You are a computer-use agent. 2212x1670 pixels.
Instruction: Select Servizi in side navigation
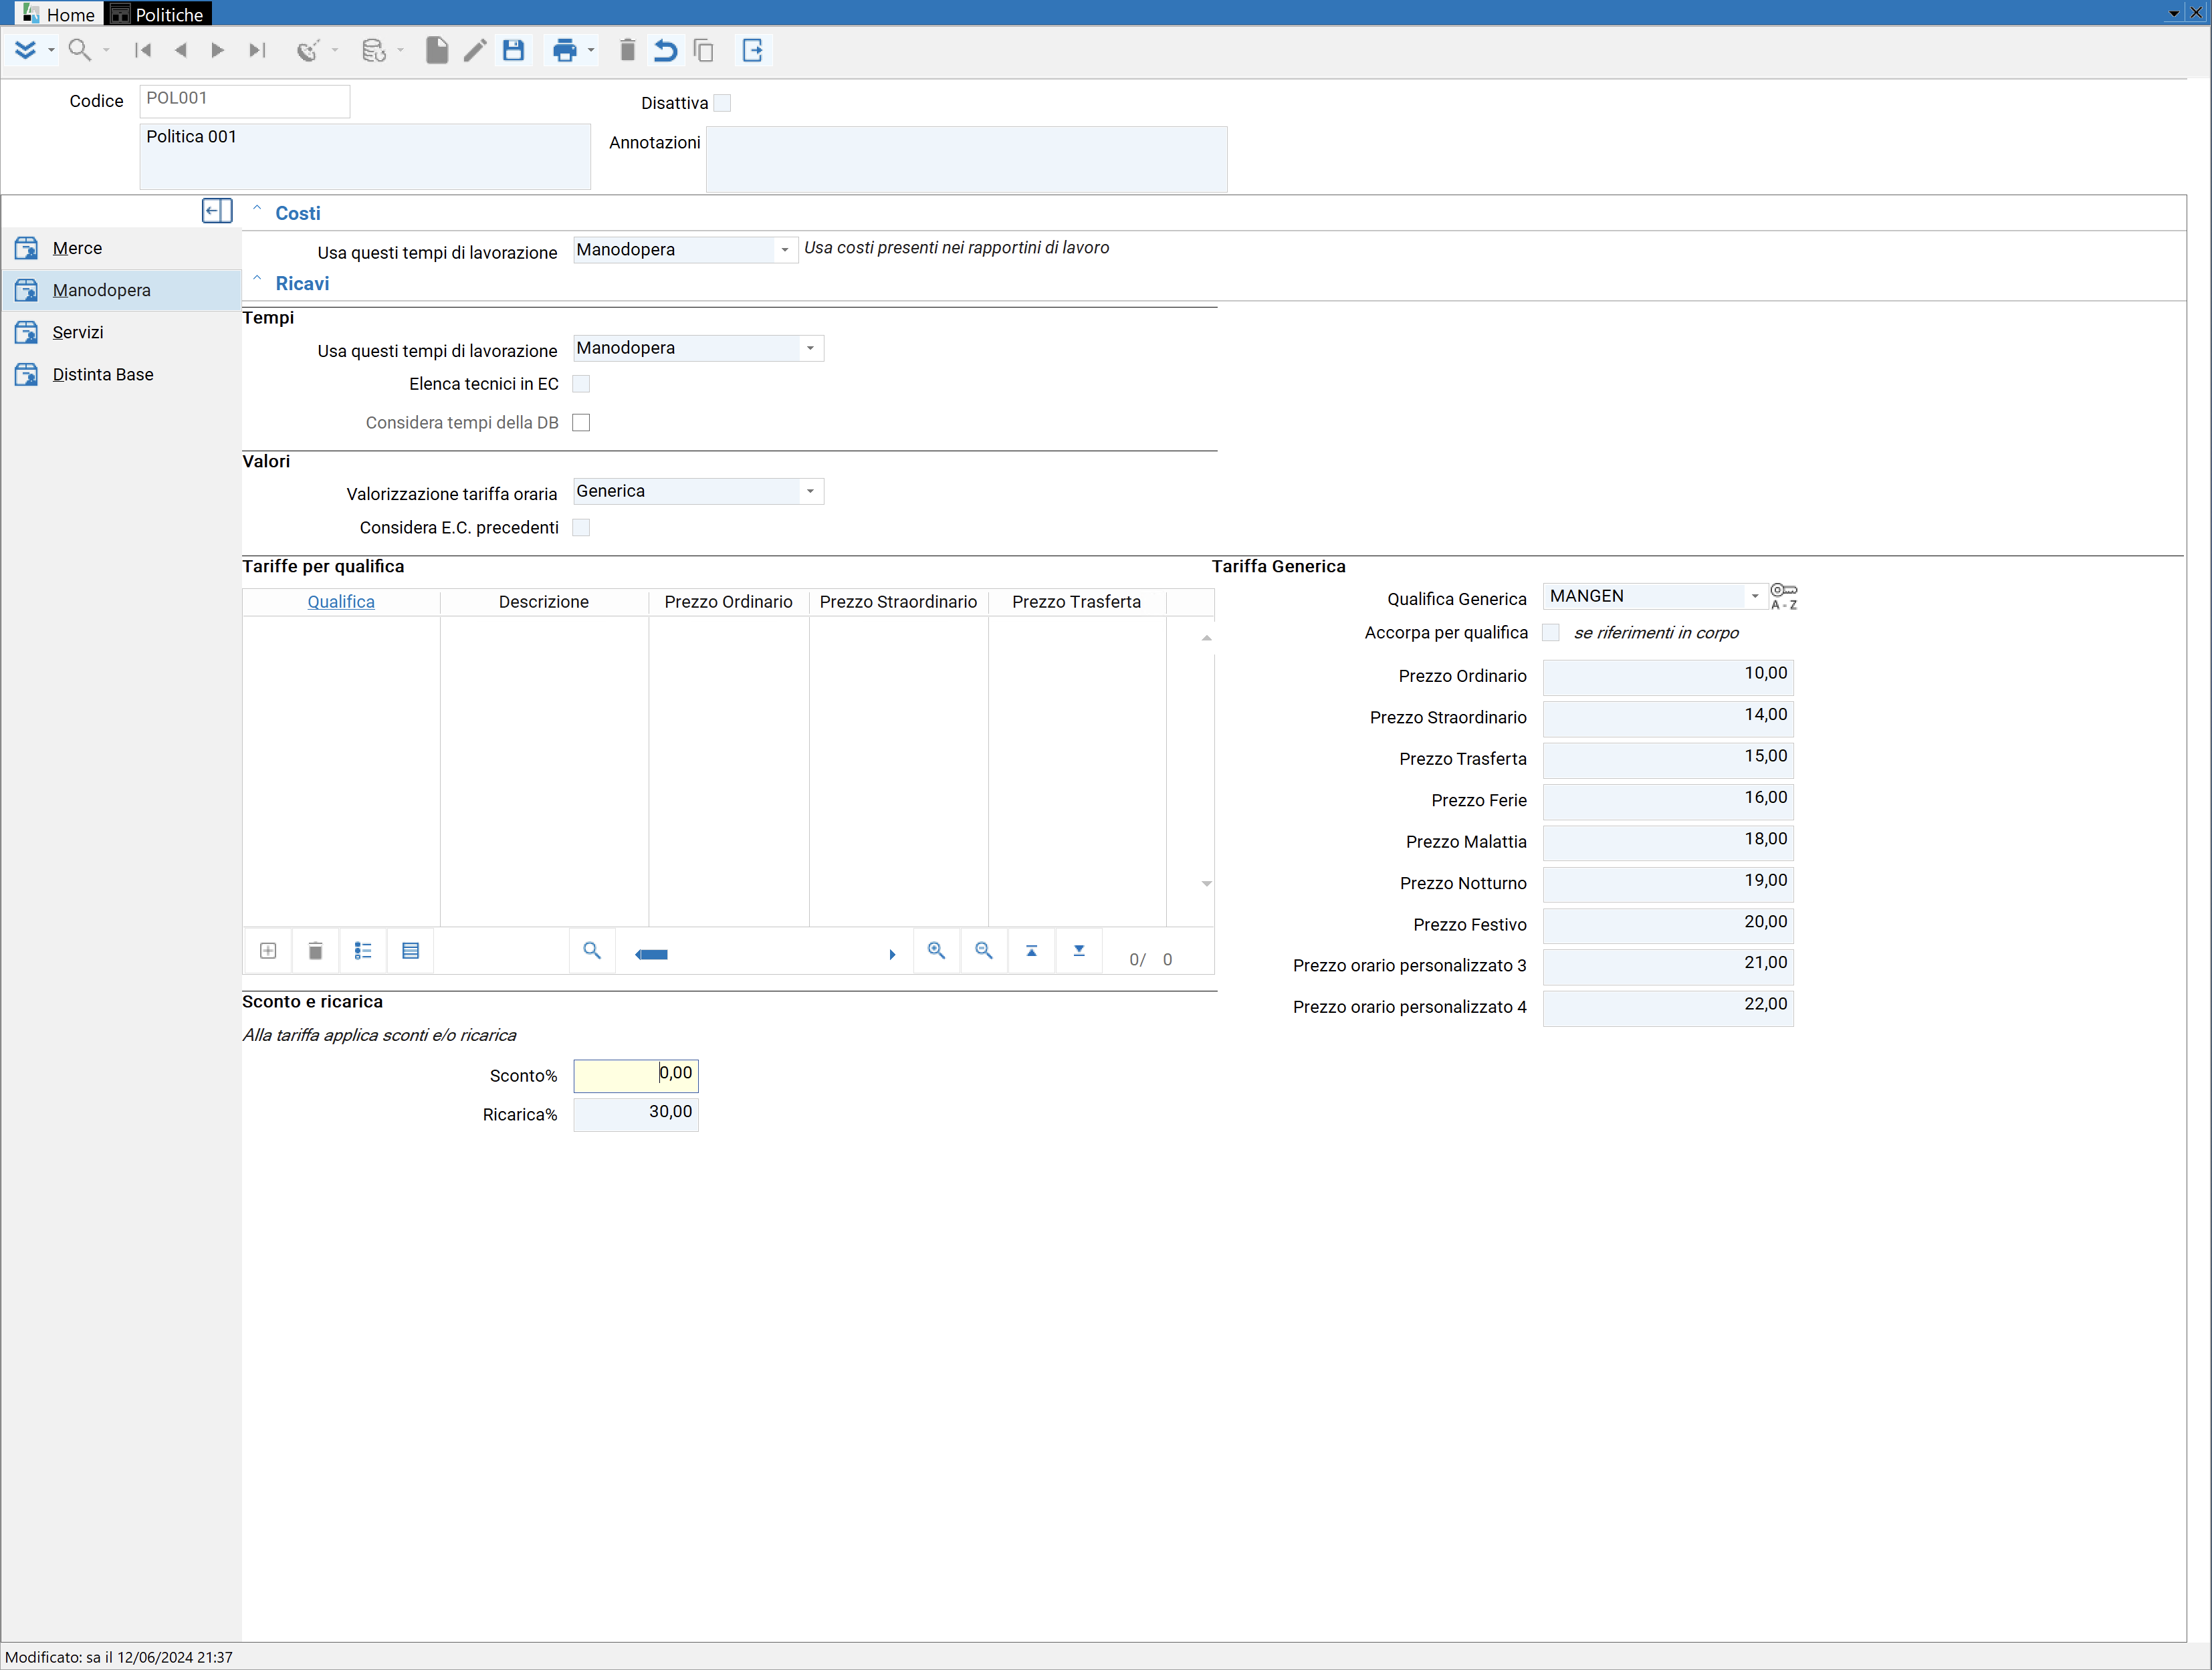pos(121,332)
